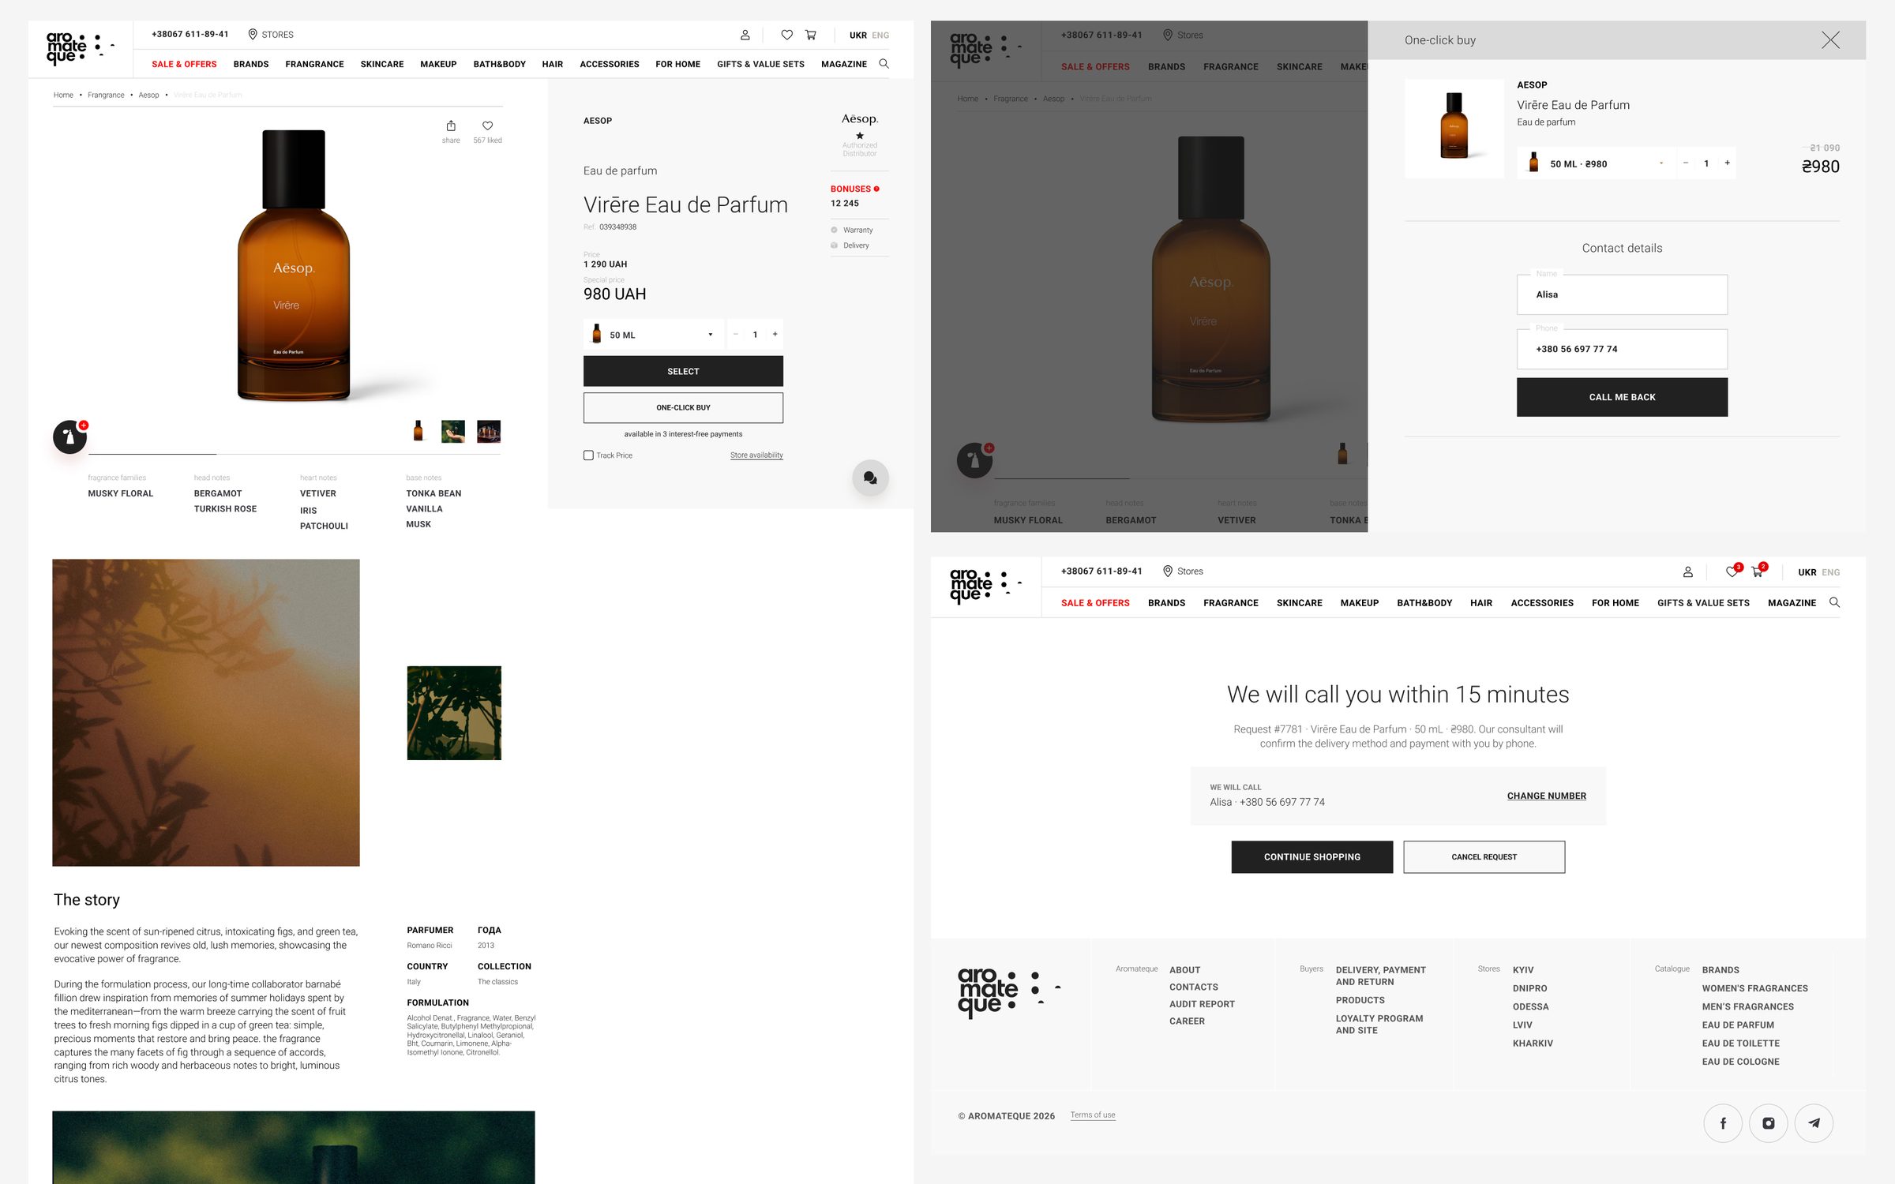Image resolution: width=1895 pixels, height=1184 pixels.
Task: Open the Store availability link
Action: coord(756,455)
